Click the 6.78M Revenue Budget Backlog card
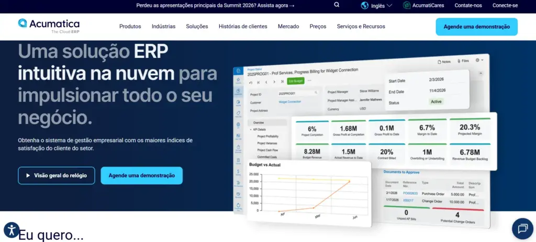The width and height of the screenshot is (536, 242). [470, 154]
